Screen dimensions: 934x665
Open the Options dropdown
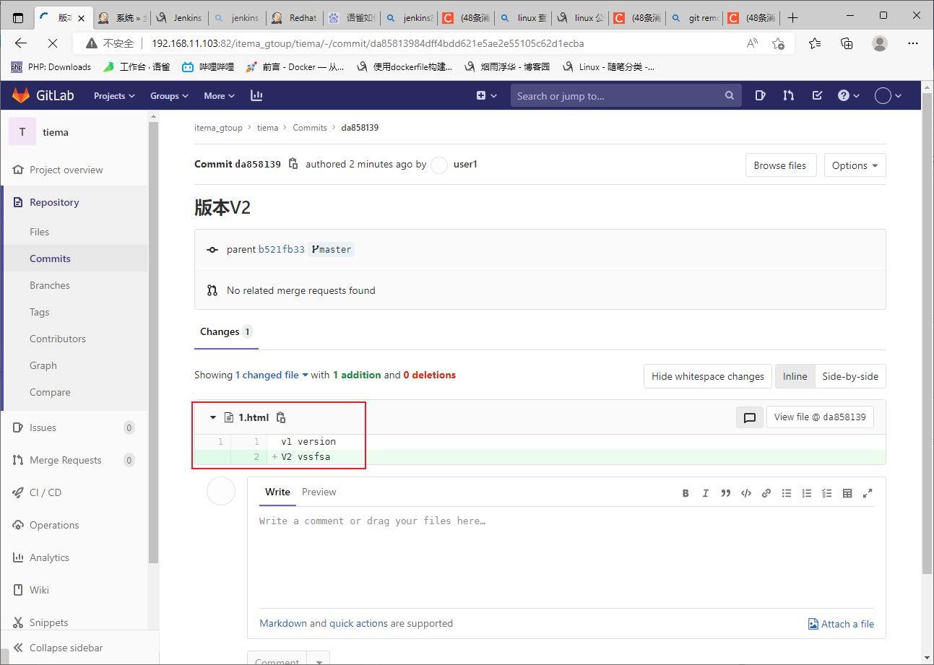pos(855,165)
